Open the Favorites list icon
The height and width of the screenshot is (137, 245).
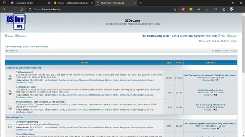pyautogui.click(x=216, y=9)
